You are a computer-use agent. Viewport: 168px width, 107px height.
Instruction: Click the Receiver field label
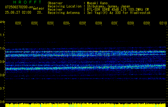[55, 10]
